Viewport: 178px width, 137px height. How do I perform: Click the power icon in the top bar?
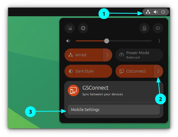tap(163, 12)
